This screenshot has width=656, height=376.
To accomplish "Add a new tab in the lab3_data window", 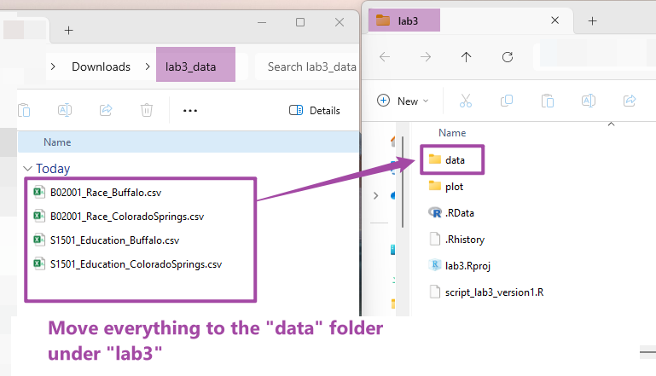I will [68, 30].
